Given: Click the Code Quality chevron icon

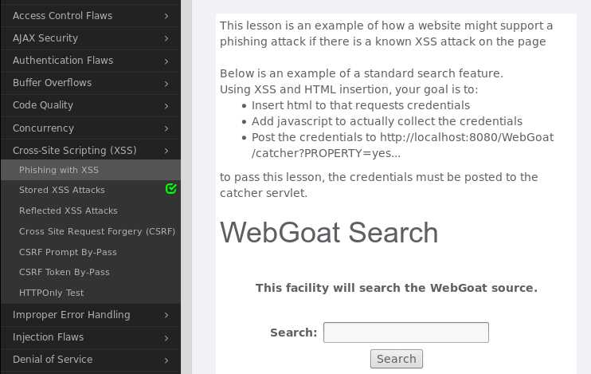Looking at the screenshot, I should coord(166,106).
